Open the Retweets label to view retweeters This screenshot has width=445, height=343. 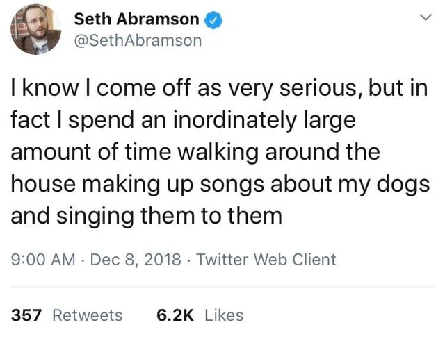pyautogui.click(x=88, y=315)
